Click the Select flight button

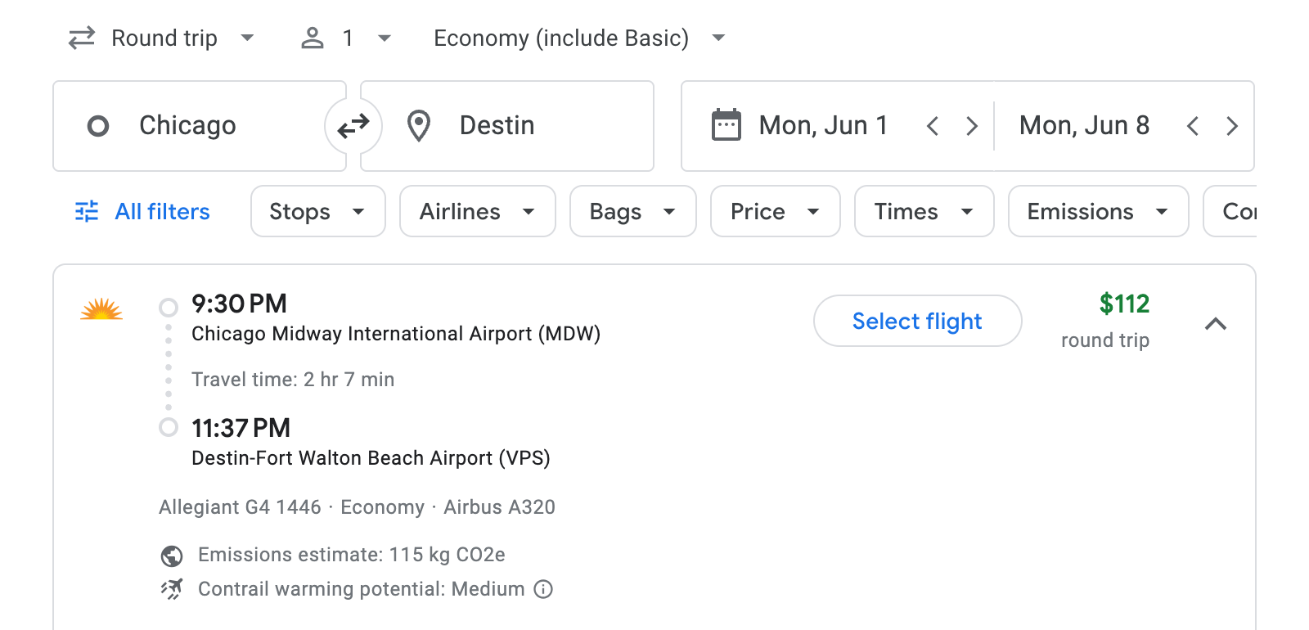point(916,321)
